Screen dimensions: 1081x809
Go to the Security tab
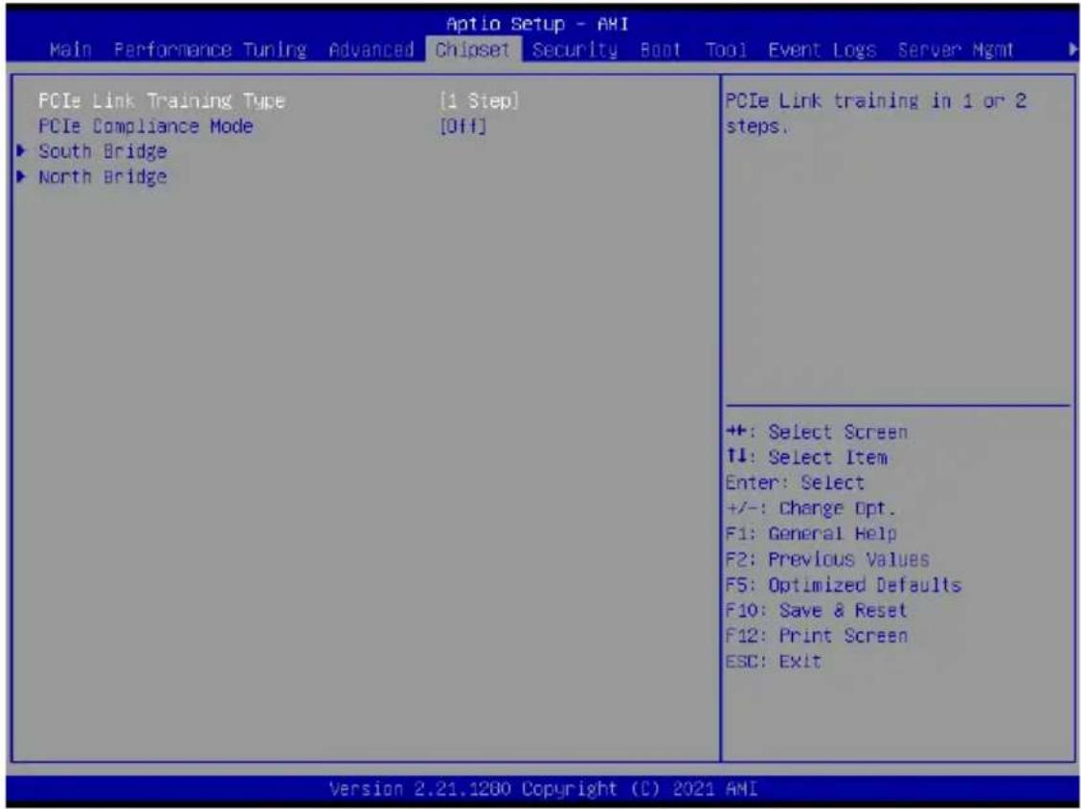point(575,51)
